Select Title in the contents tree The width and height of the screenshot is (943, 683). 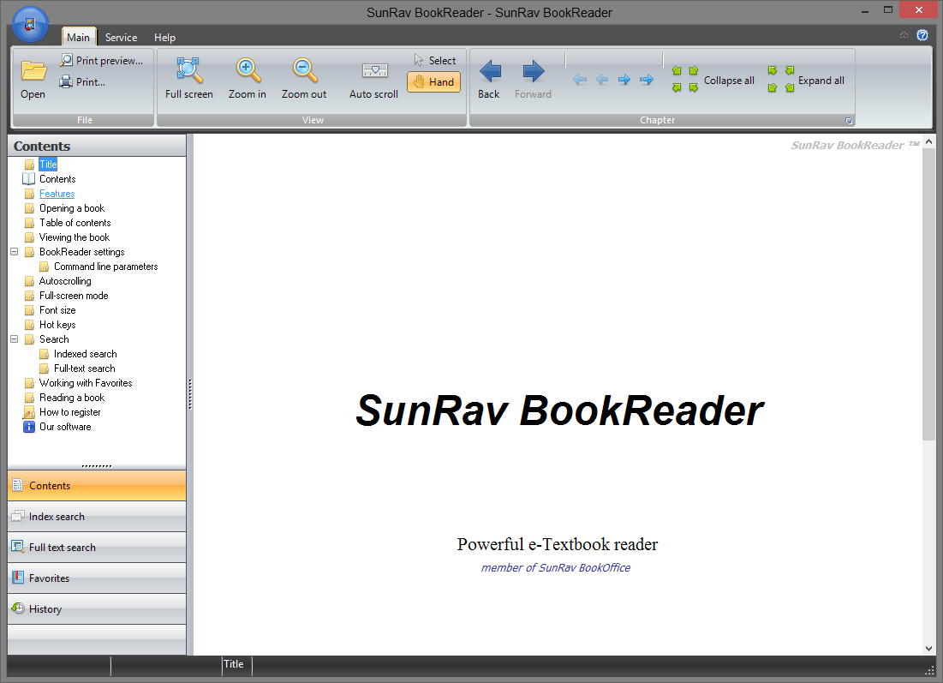pos(48,165)
